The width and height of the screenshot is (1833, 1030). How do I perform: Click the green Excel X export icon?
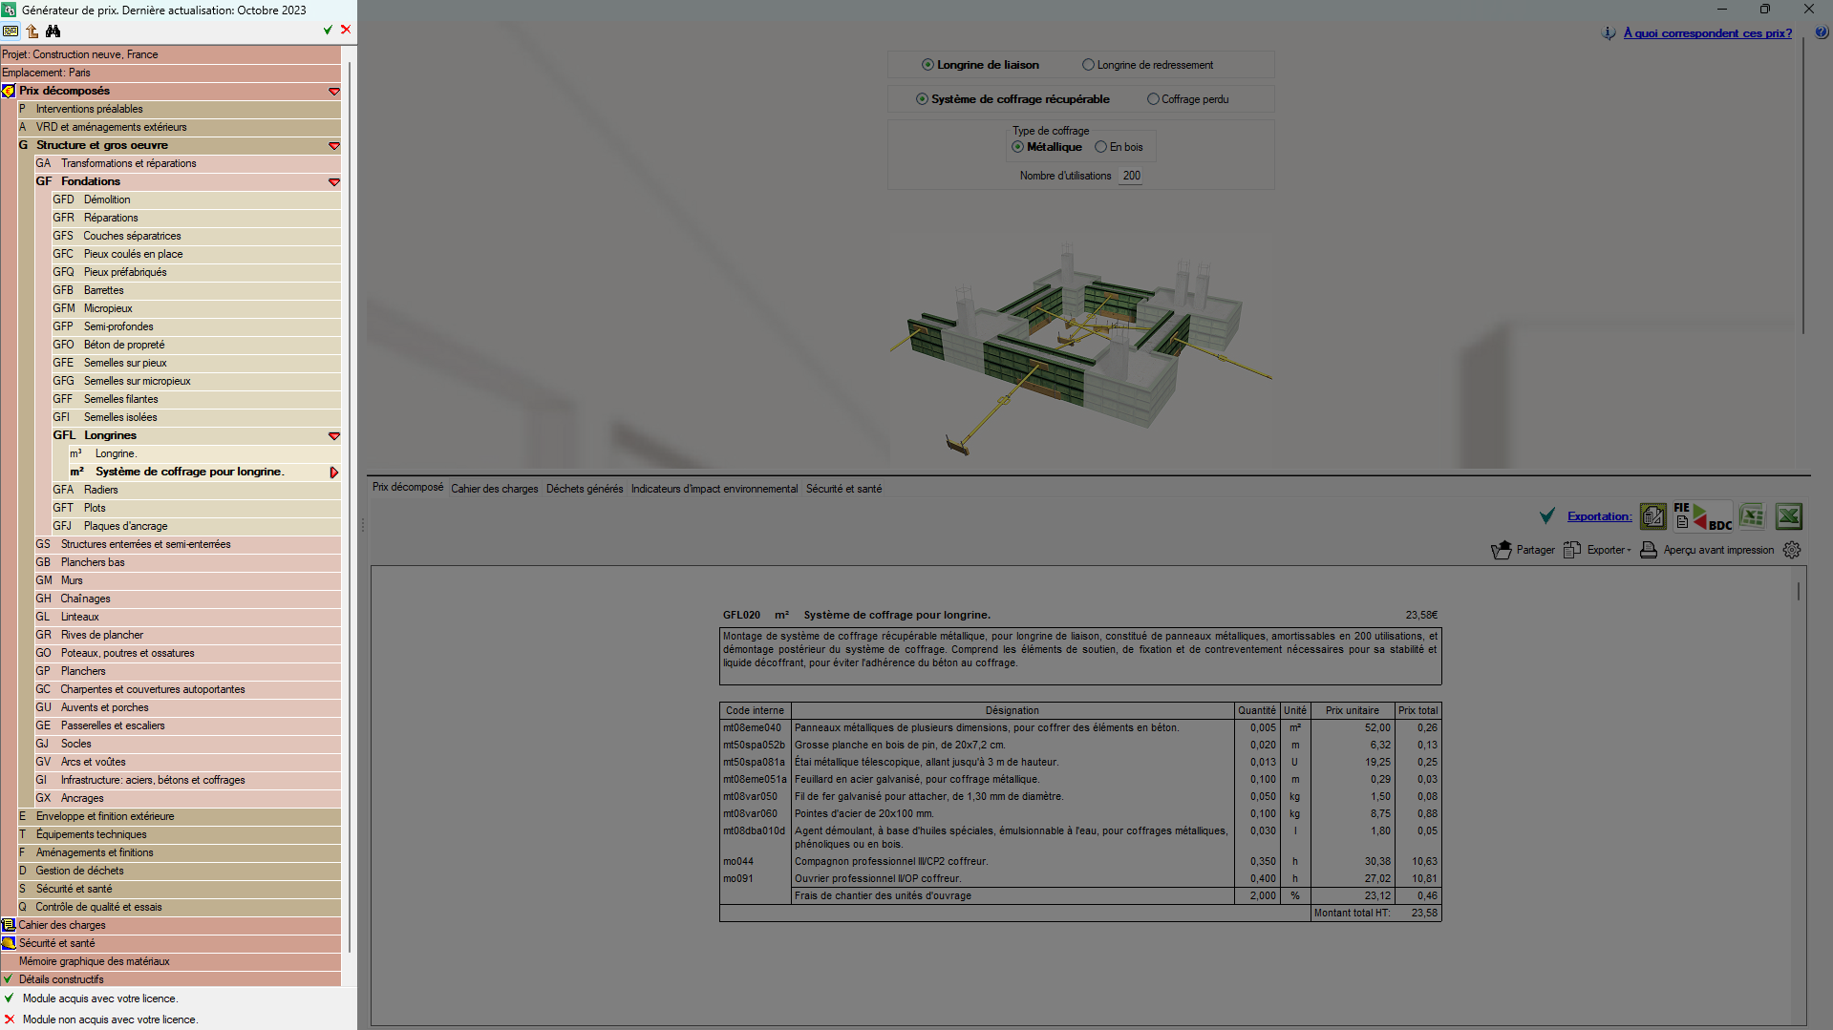click(x=1789, y=516)
